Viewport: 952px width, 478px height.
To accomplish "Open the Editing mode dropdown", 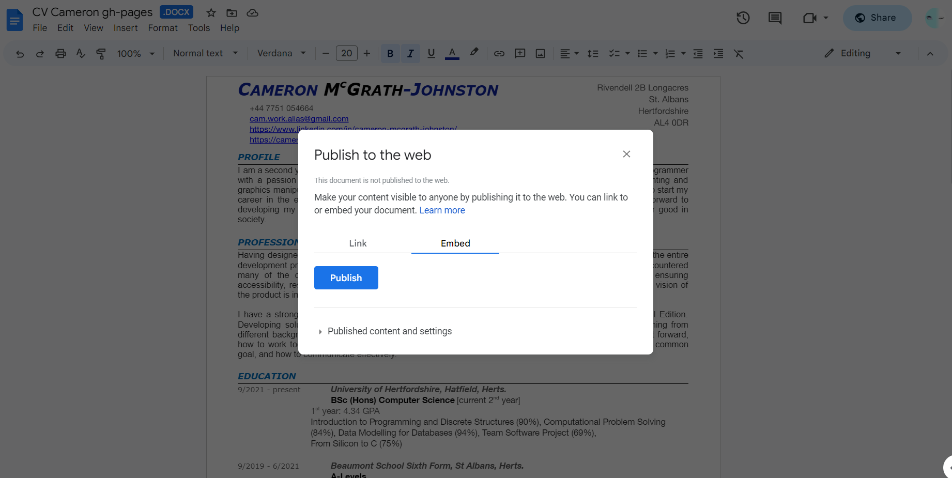I will (862, 53).
